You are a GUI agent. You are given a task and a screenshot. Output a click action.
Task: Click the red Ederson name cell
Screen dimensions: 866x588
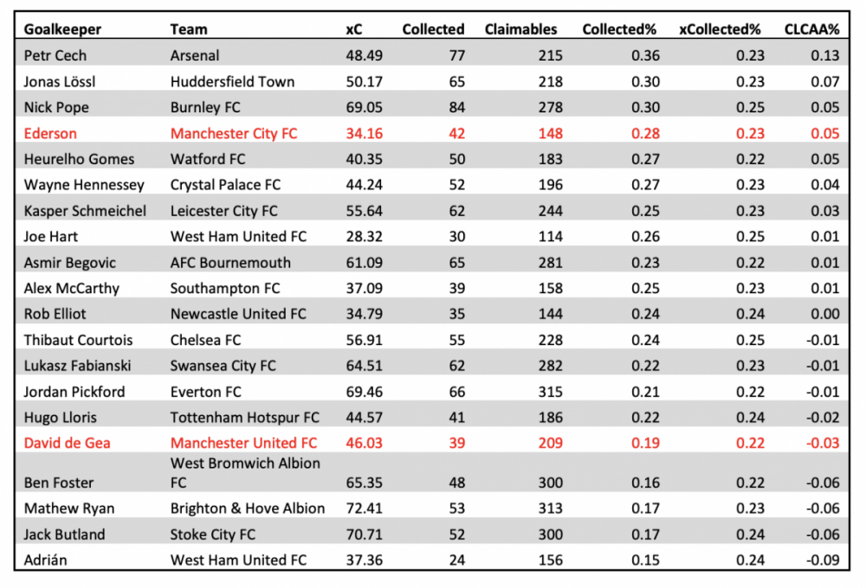click(50, 133)
